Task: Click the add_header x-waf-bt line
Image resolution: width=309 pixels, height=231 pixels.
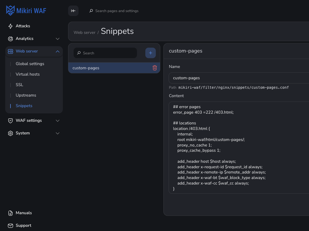Action: (x=222, y=178)
